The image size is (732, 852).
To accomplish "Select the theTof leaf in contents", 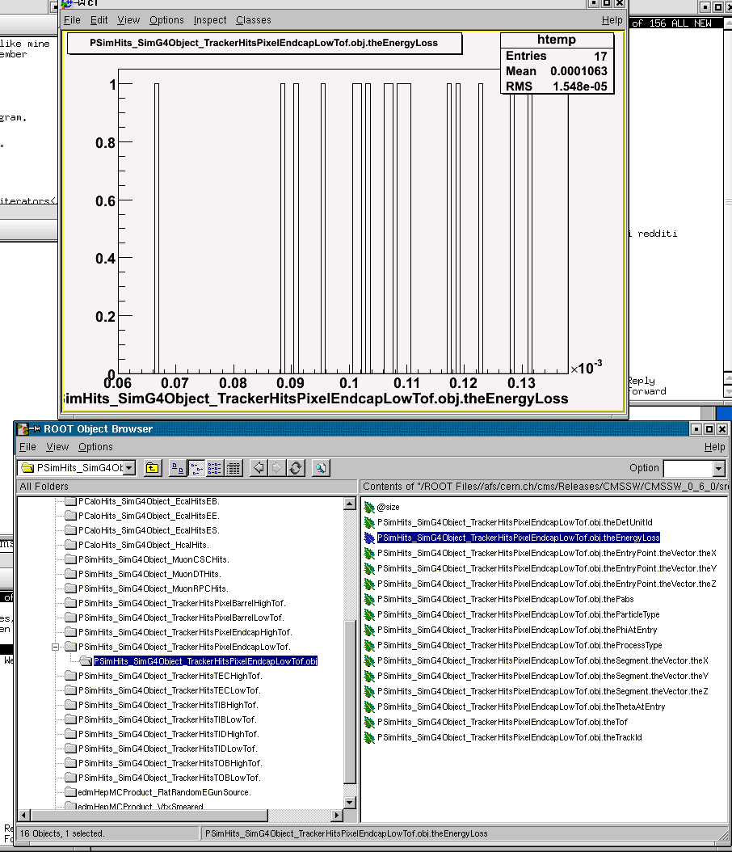I will [502, 722].
